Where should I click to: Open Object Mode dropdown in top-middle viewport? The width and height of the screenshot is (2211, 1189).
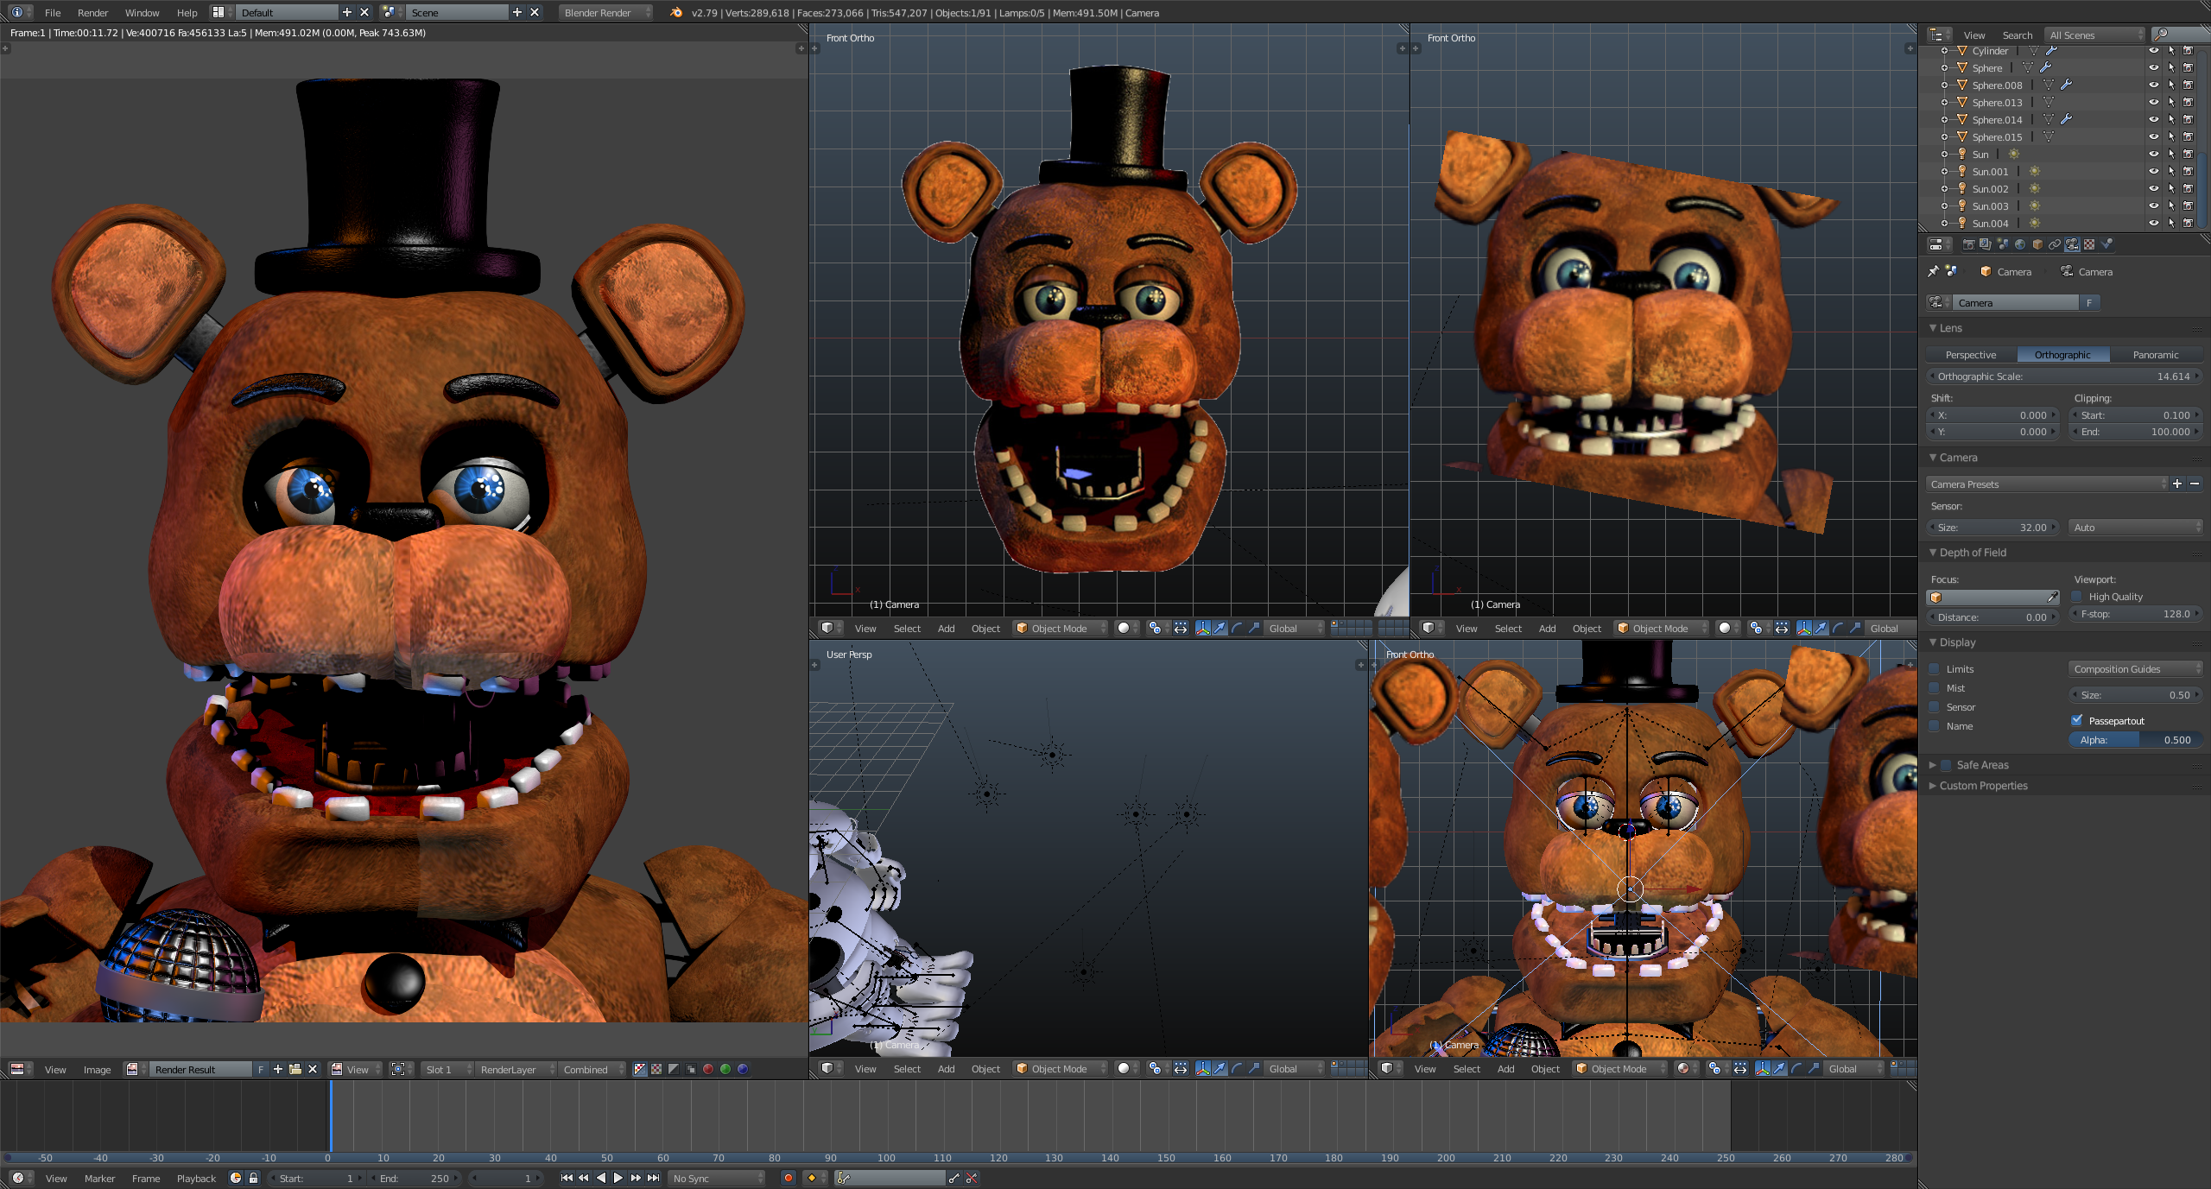click(1061, 628)
